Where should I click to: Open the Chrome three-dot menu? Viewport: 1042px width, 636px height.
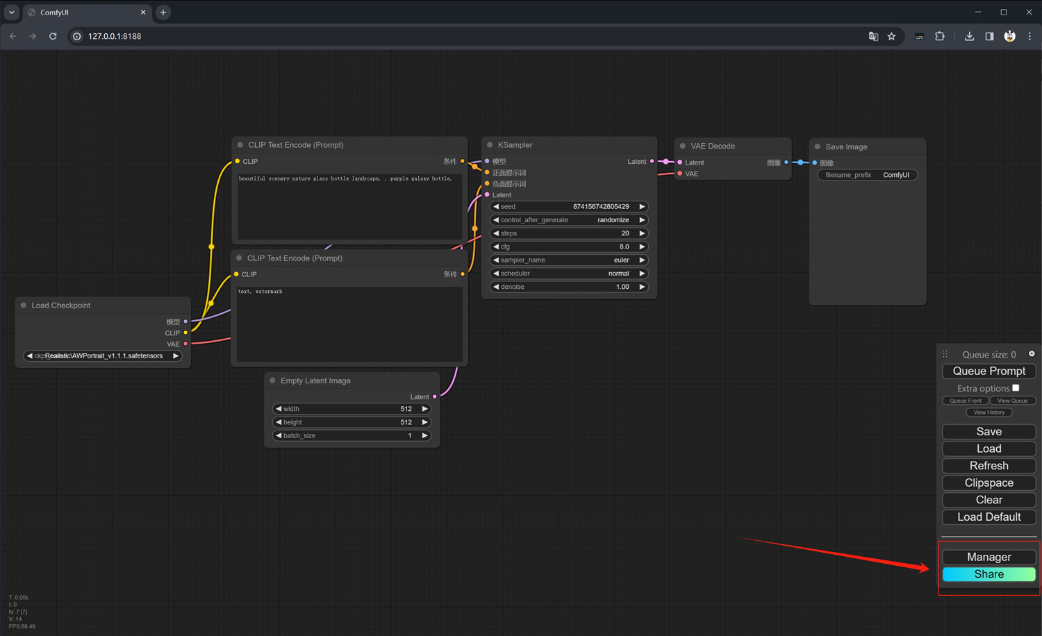[x=1029, y=36]
